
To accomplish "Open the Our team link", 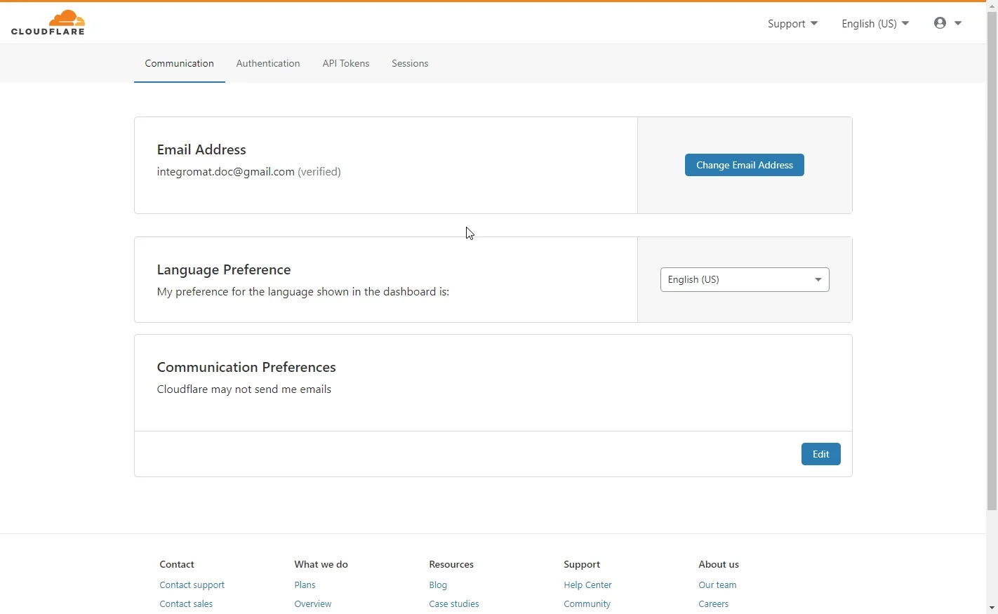I will [x=717, y=585].
